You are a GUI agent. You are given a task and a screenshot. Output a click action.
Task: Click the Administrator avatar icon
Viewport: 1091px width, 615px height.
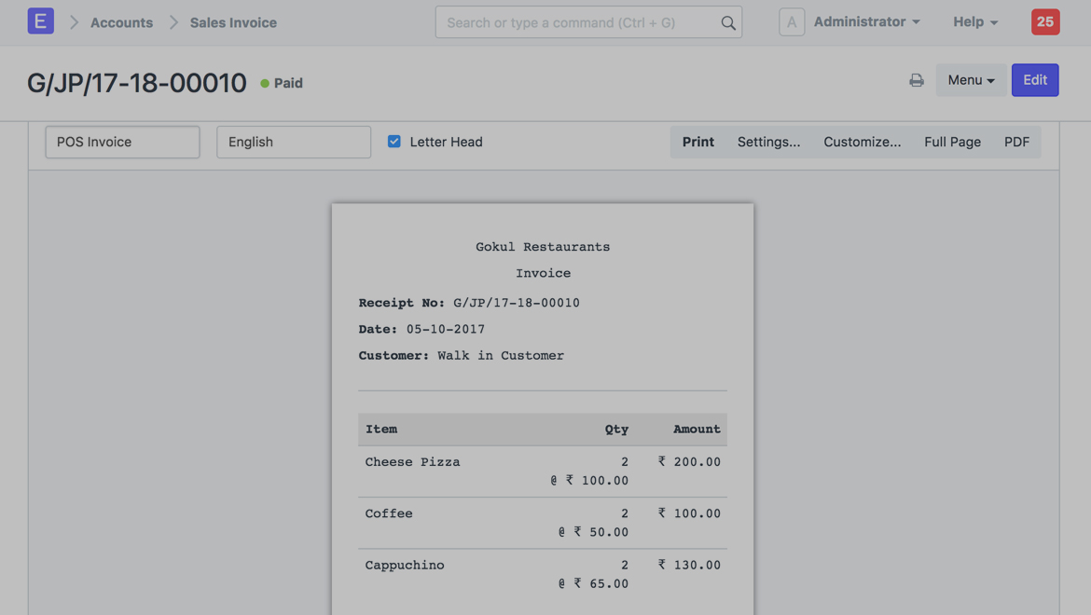(x=792, y=22)
